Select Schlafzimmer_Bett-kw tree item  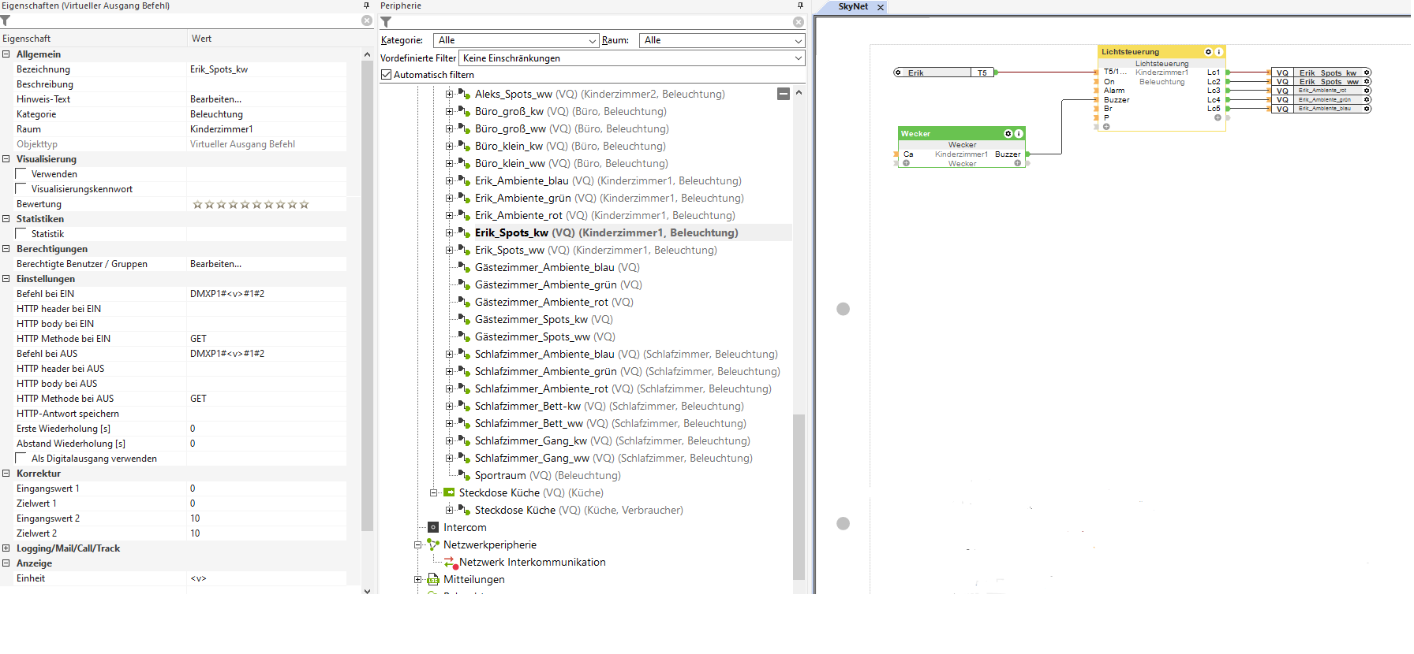pos(609,406)
